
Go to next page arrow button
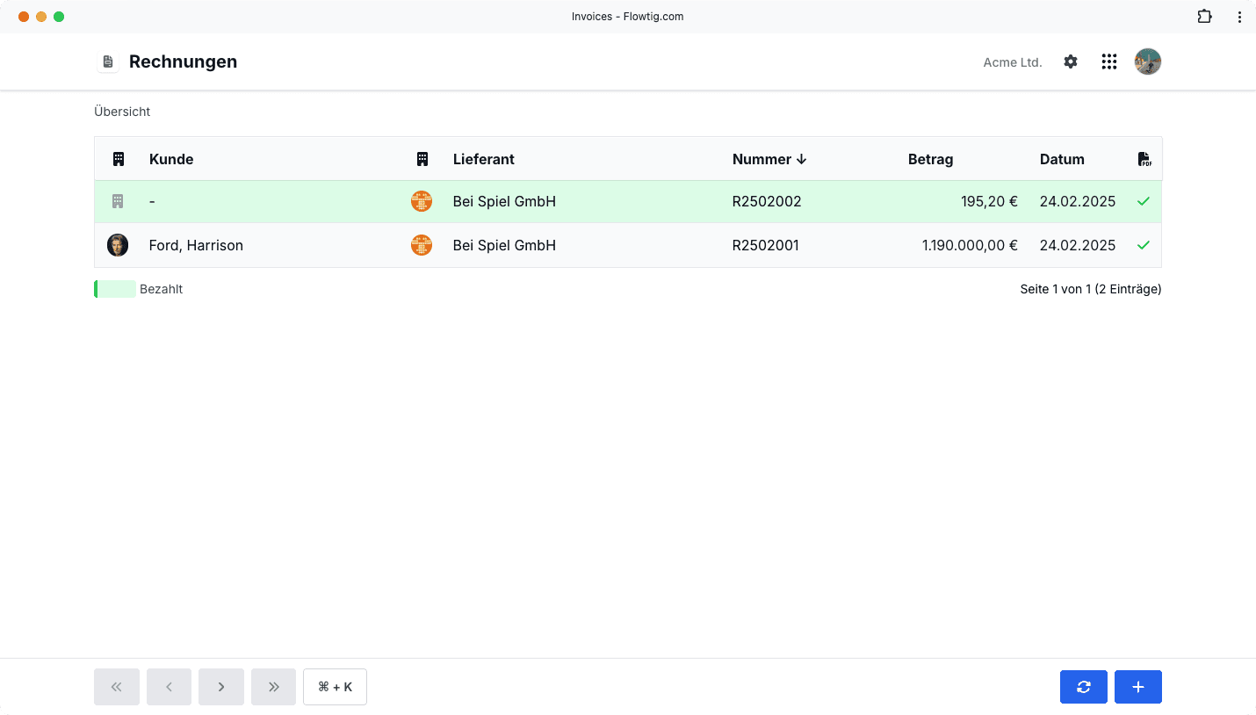[221, 687]
